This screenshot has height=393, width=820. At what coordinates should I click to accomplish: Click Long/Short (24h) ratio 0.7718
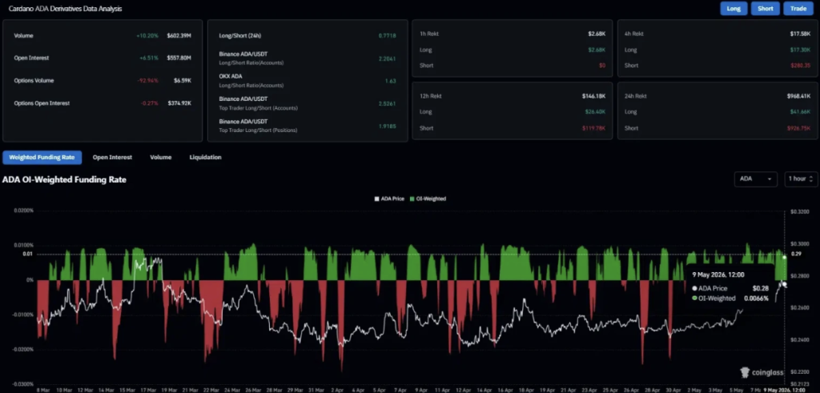point(387,35)
